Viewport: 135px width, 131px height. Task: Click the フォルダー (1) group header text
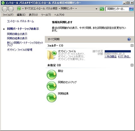(x=55, y=46)
